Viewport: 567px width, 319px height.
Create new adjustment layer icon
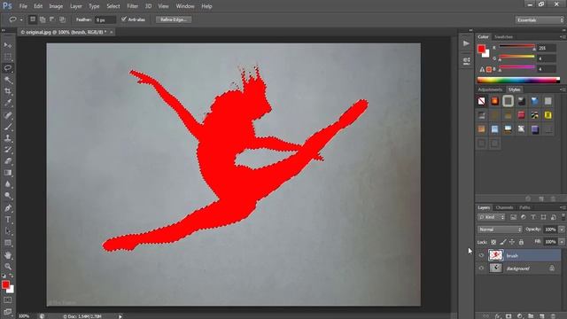(520, 316)
